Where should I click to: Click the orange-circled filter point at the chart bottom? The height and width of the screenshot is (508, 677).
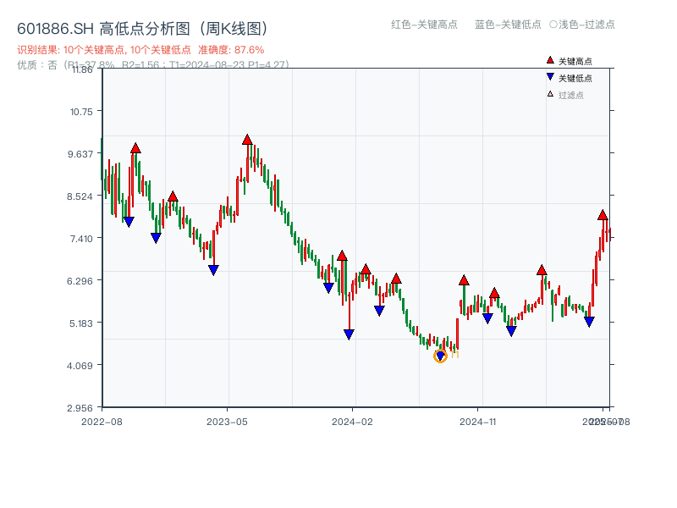pos(440,356)
